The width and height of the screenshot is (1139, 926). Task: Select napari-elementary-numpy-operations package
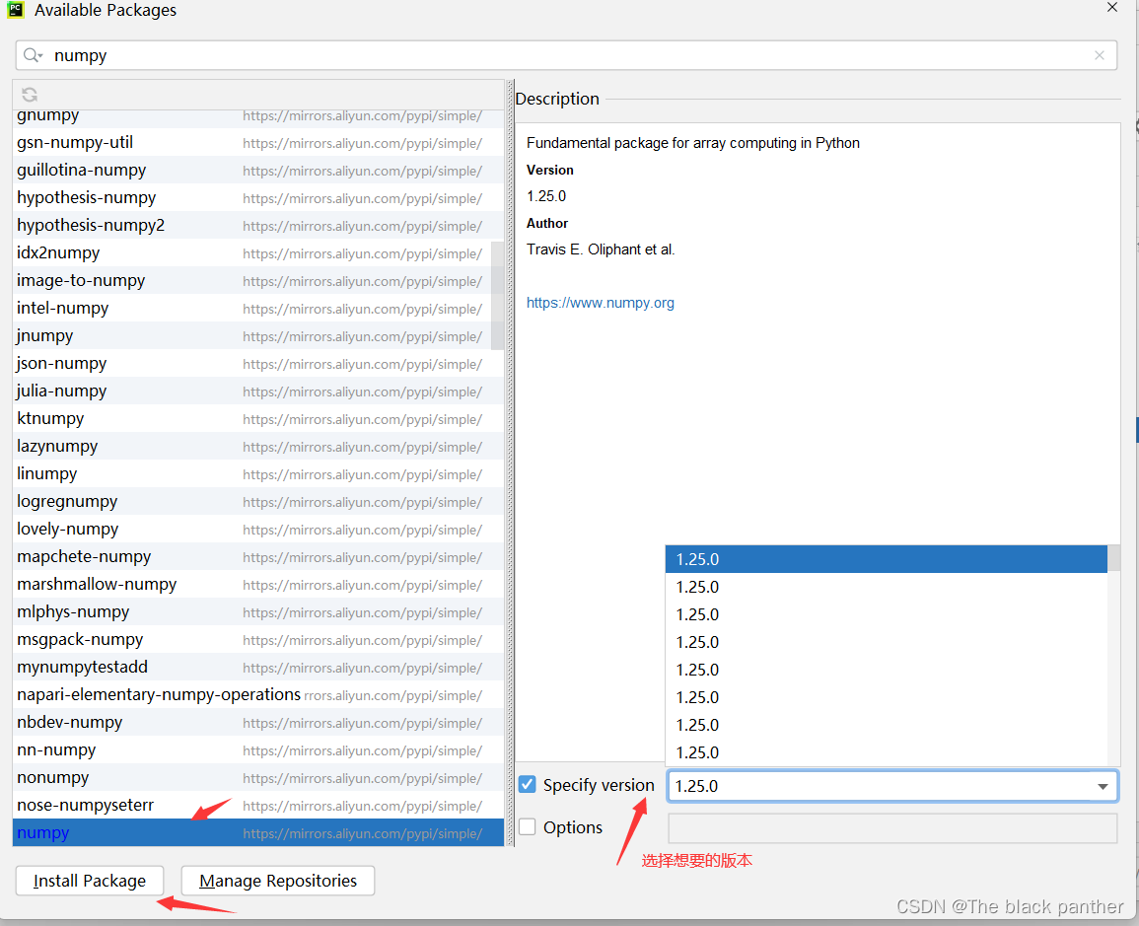[257, 694]
